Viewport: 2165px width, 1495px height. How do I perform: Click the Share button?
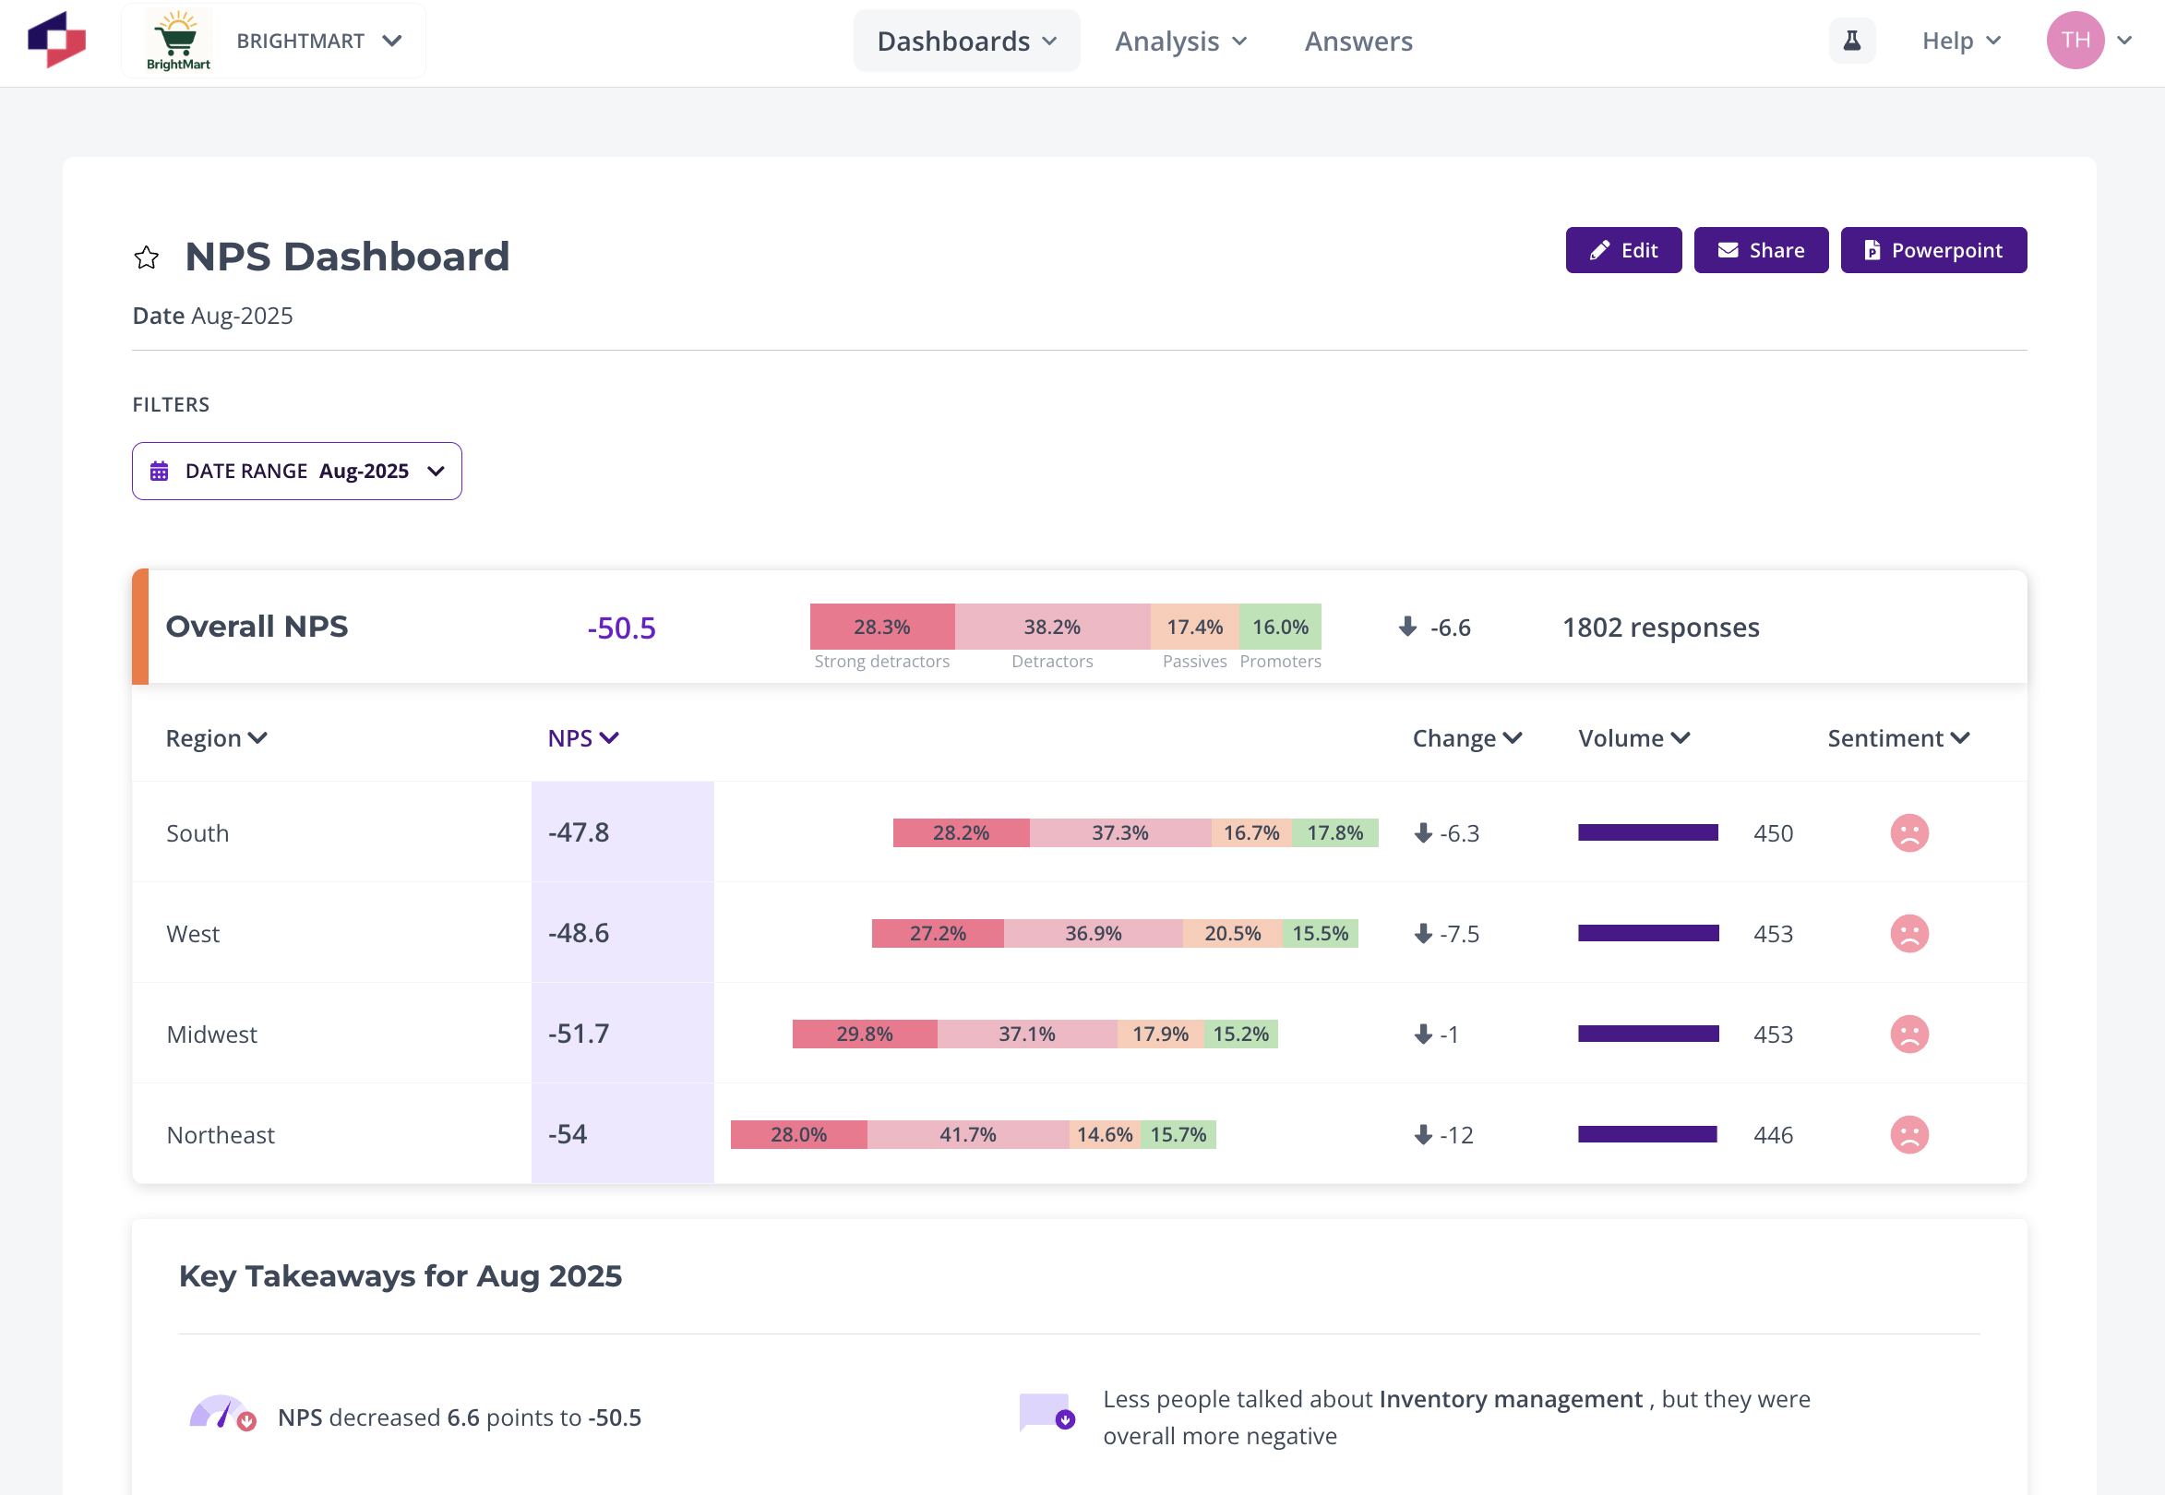(x=1760, y=250)
